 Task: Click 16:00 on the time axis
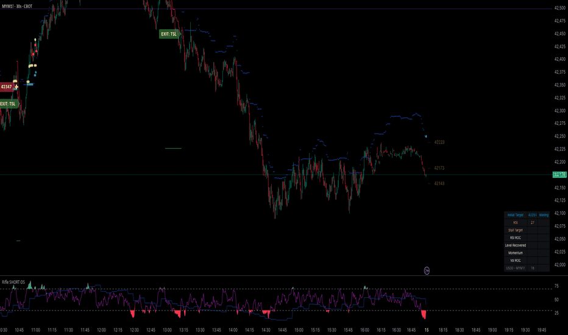[364, 330]
